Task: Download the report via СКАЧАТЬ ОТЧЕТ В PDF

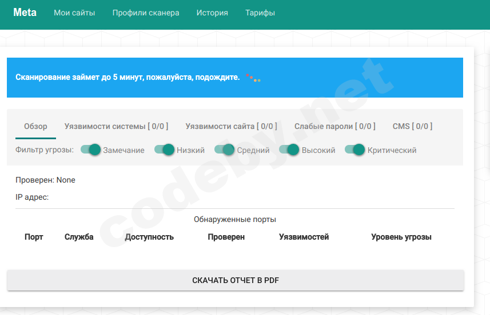Action: (236, 280)
